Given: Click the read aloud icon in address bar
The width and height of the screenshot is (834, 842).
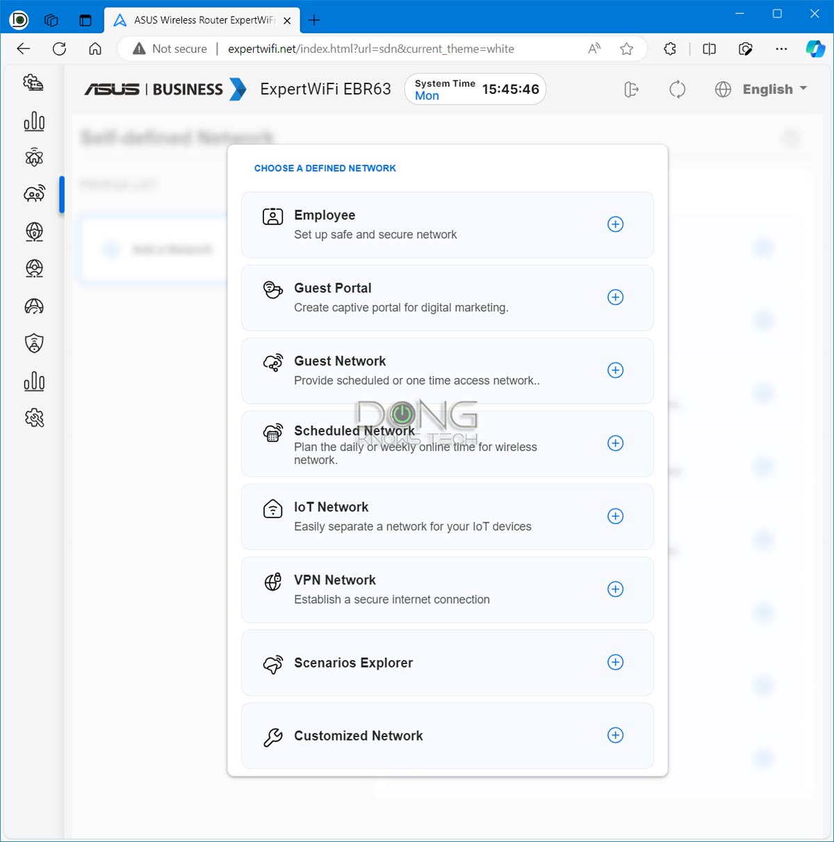Looking at the screenshot, I should (x=594, y=49).
